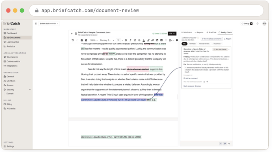Switch to the Reports panel tab
Viewport: 272px width, 152px height.
[x=199, y=32]
